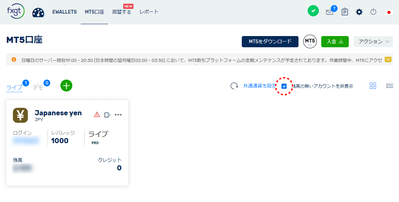Click the green plus add account button

point(67,86)
